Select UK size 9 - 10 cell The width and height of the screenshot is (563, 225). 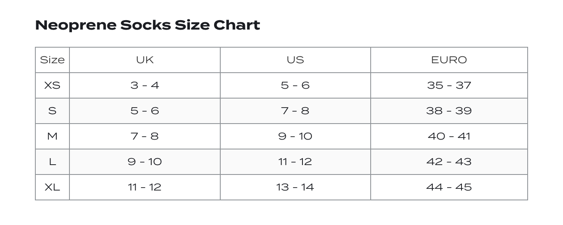coord(145,162)
